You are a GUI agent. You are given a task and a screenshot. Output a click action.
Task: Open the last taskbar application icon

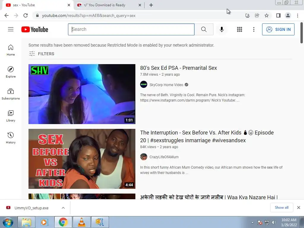click(x=100, y=222)
